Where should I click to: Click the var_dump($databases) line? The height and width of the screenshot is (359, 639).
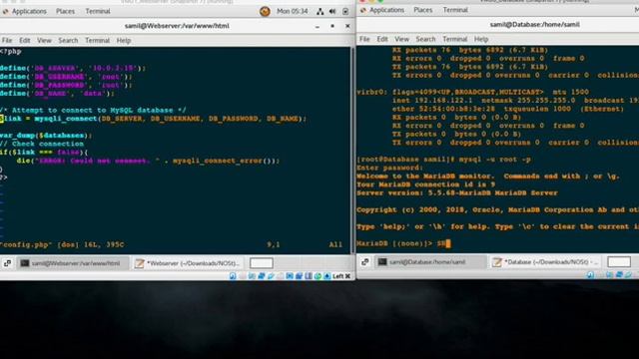click(46, 136)
